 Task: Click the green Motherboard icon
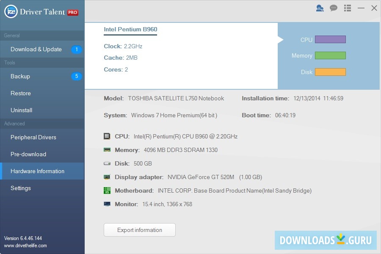tap(107, 190)
